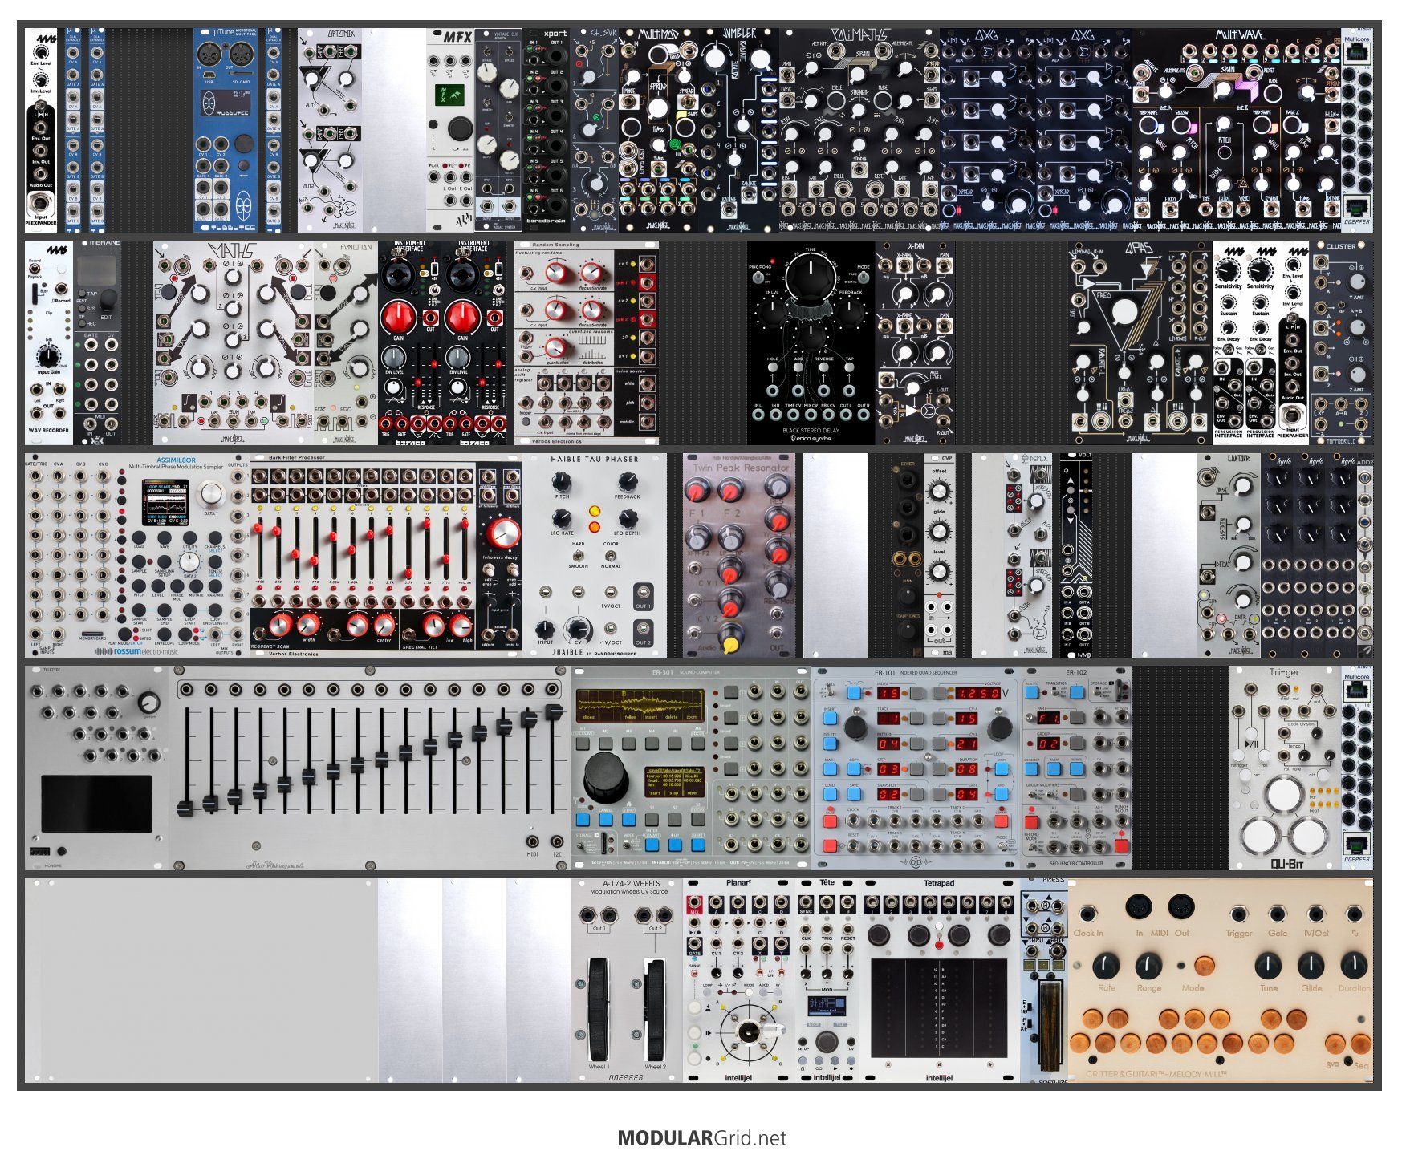This screenshot has height=1155, width=1406.
Task: Select the Qu-Bit Tri-ger module
Action: (x=1285, y=768)
